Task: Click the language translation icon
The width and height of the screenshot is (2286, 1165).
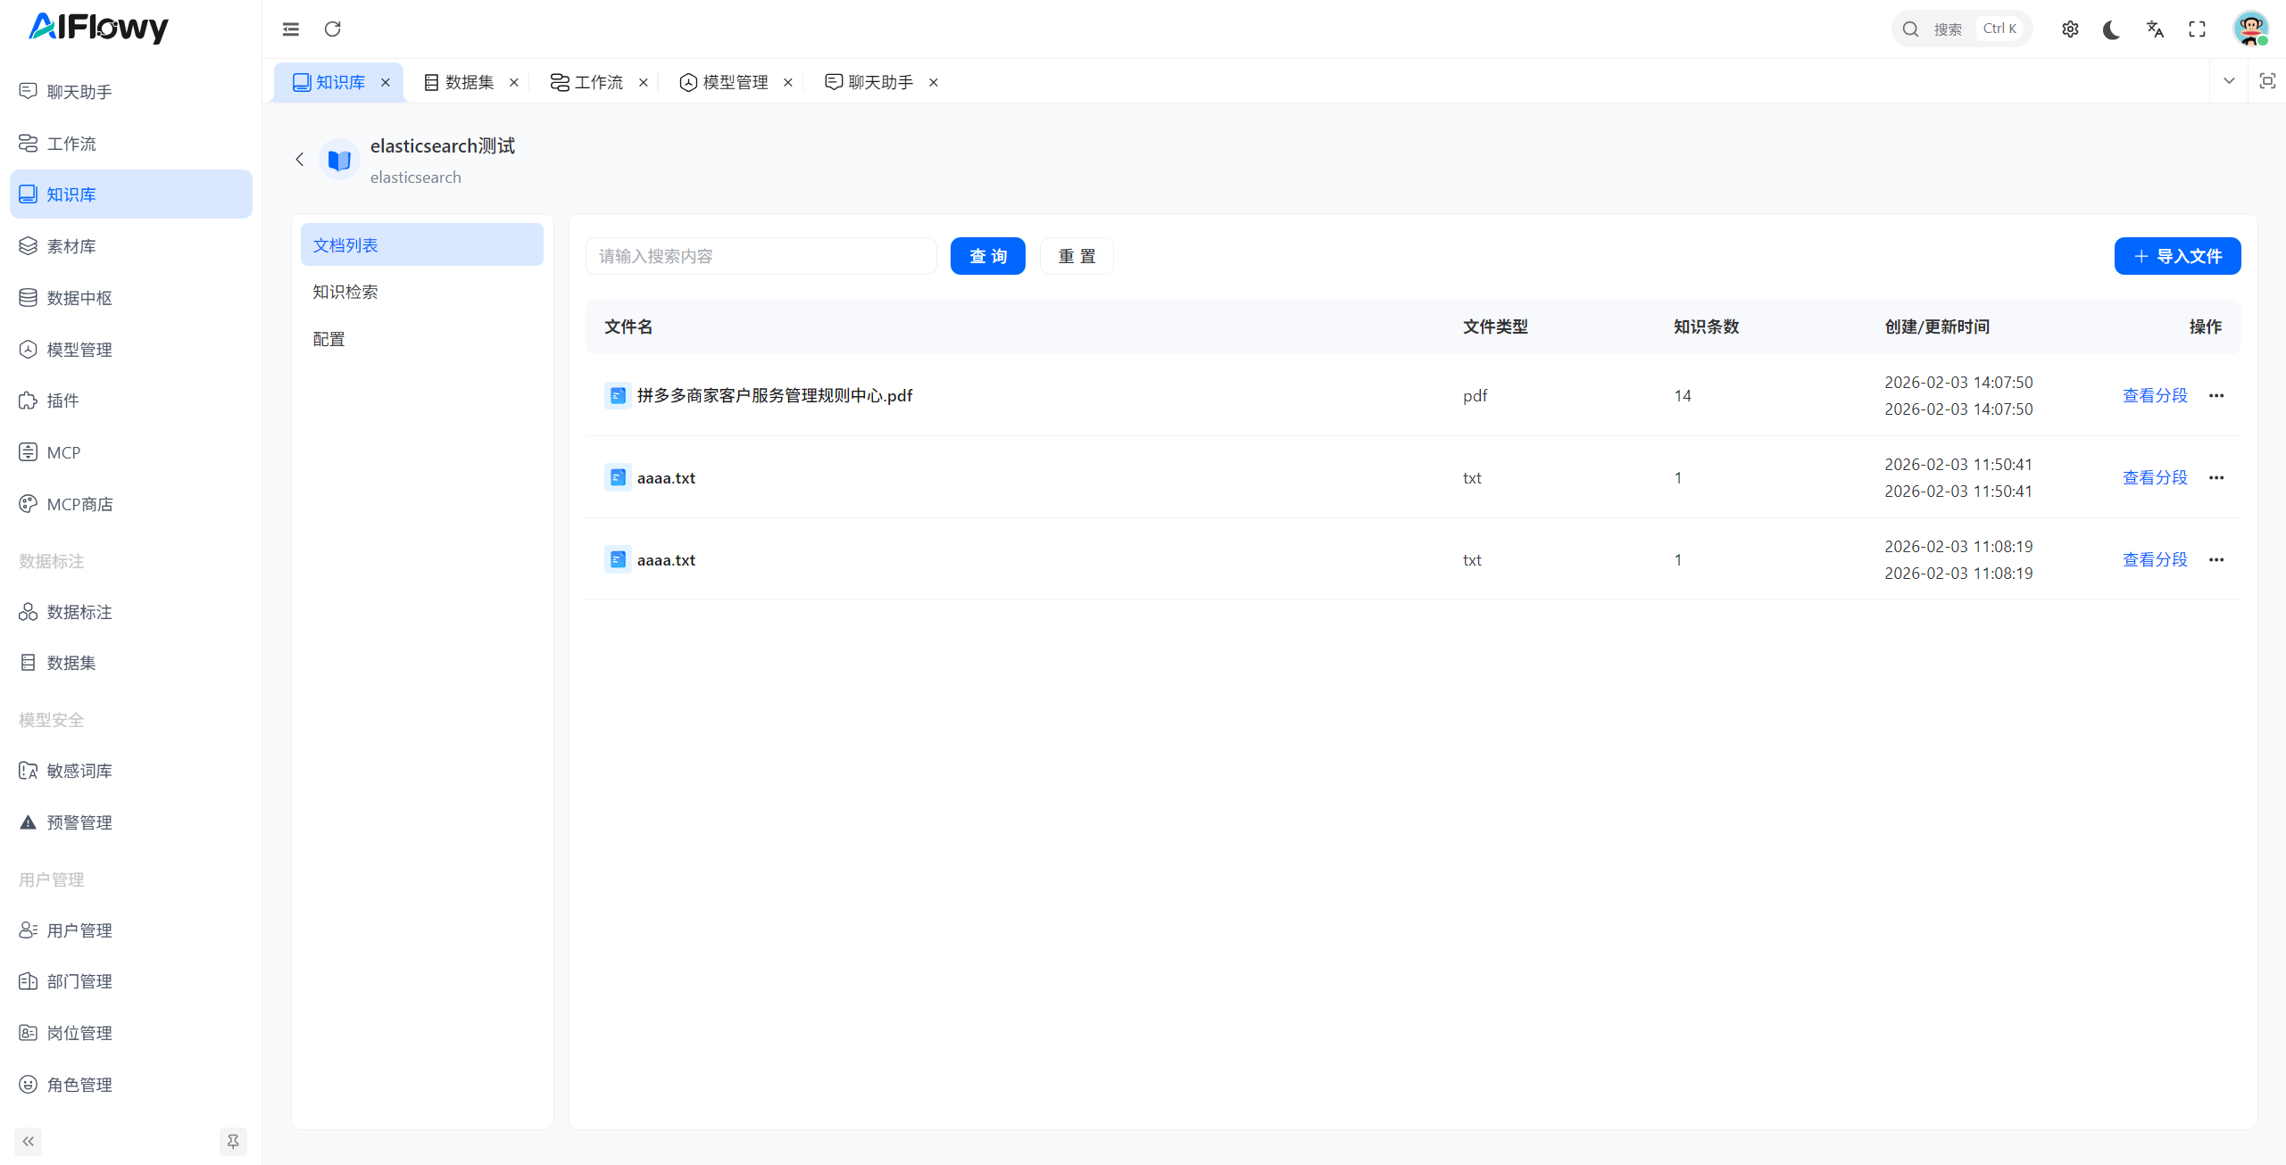Action: coord(2155,29)
